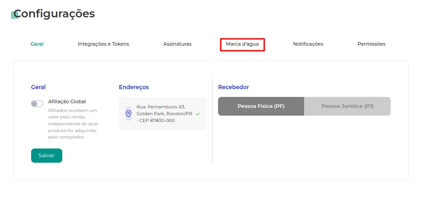Click the 'Afiliados recebem um valor' description
Image resolution: width=436 pixels, height=218 pixels.
73,124
